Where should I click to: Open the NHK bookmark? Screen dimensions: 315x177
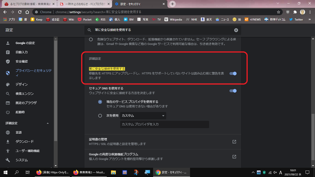(191, 20)
